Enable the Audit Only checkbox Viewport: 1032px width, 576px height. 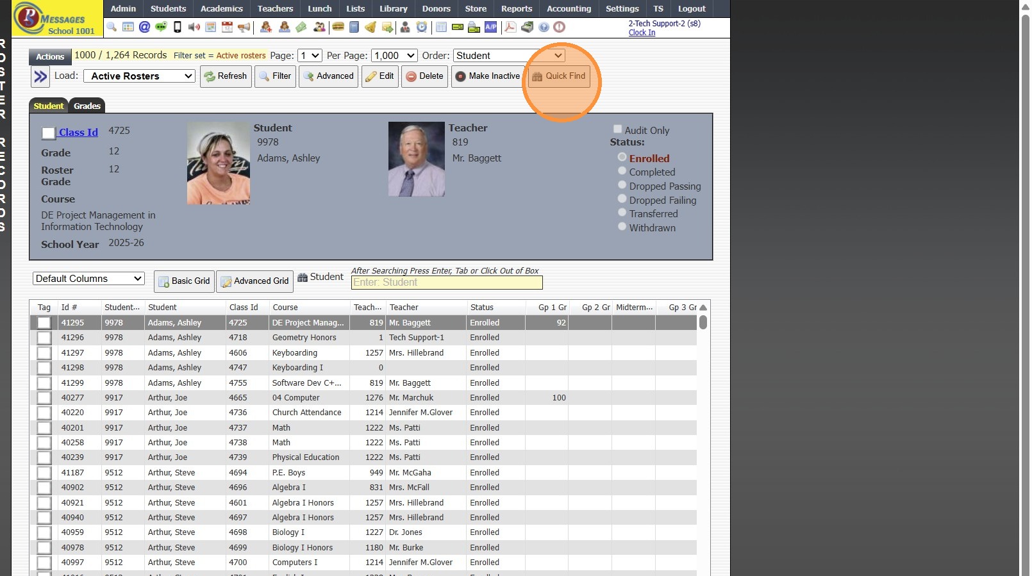[618, 129]
